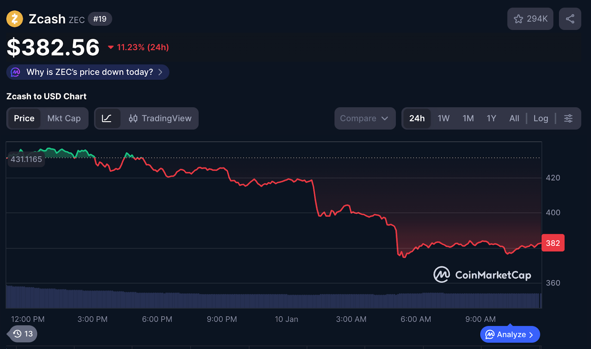The image size is (591, 349).
Task: Select the 1W time range tab
Action: 443,119
